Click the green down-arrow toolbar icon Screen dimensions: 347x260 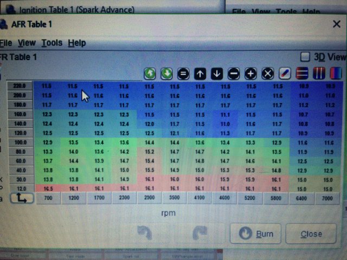[166, 73]
